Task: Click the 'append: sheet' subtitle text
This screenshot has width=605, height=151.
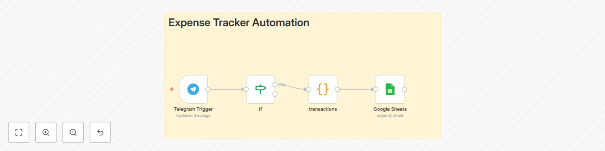Action: point(390,115)
